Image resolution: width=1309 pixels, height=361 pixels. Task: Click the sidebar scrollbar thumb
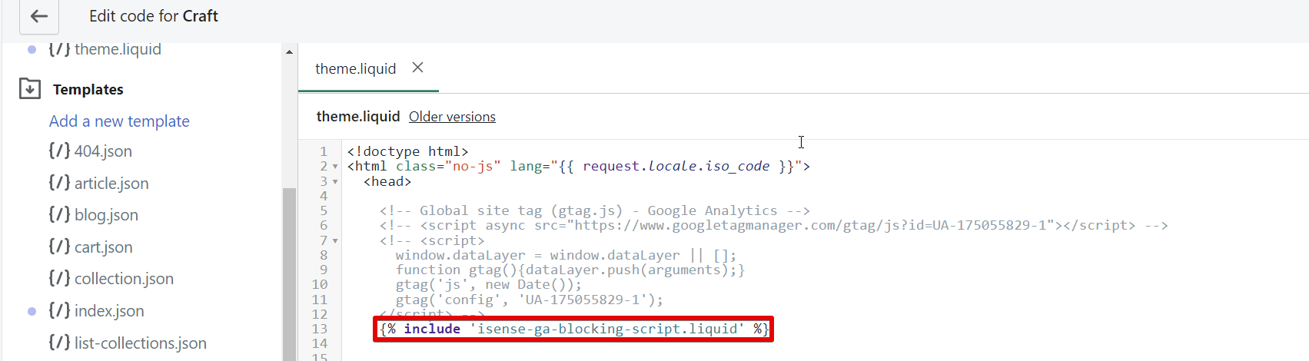289,274
